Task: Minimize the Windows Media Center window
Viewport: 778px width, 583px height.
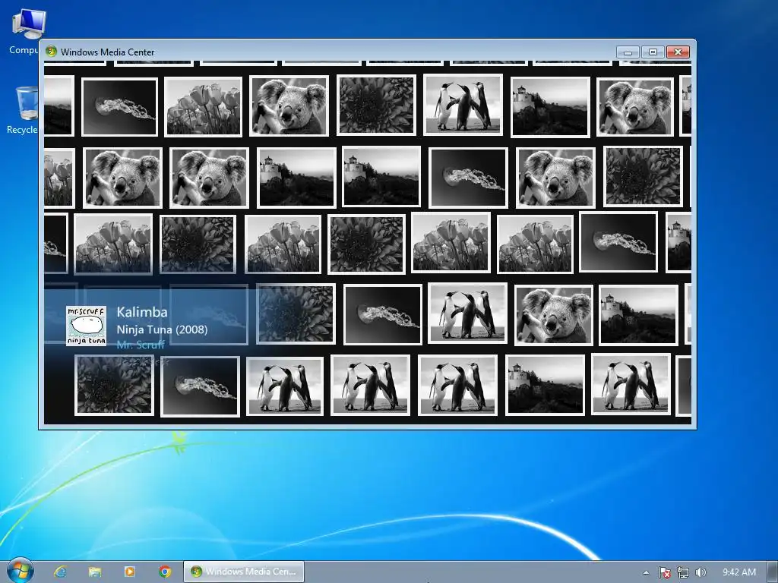Action: point(628,52)
